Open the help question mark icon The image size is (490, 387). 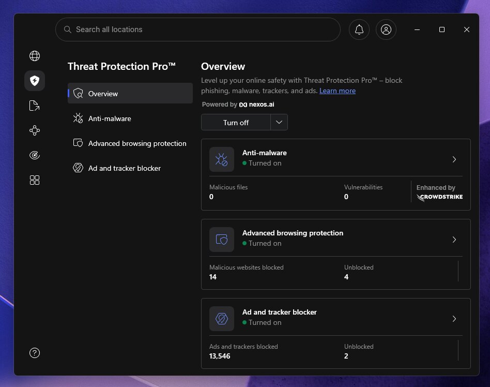35,353
